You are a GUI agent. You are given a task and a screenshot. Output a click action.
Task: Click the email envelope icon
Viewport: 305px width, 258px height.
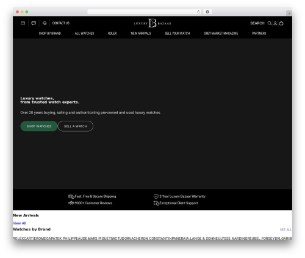(x=23, y=23)
